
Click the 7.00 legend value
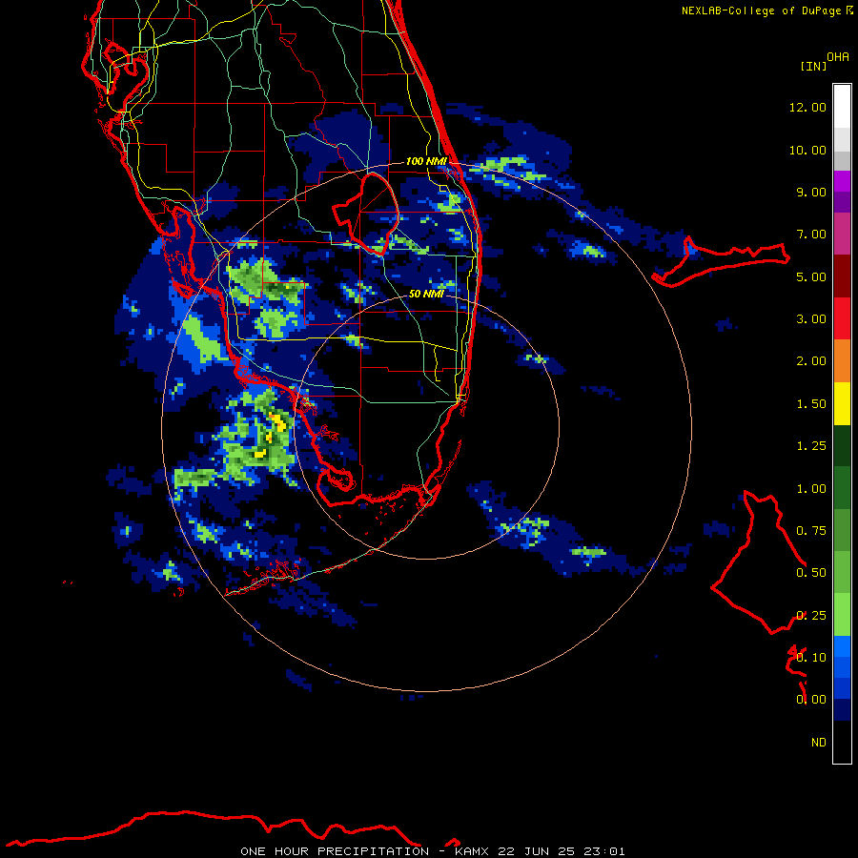tap(811, 235)
